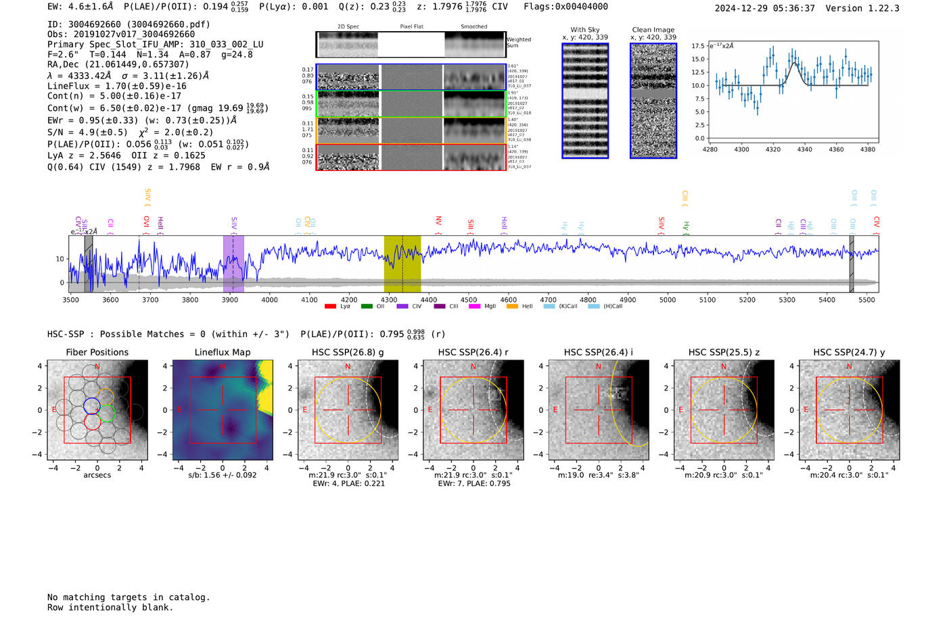
Task: Click the orange fiber circle in Fiber Positions
Action: pos(106,397)
